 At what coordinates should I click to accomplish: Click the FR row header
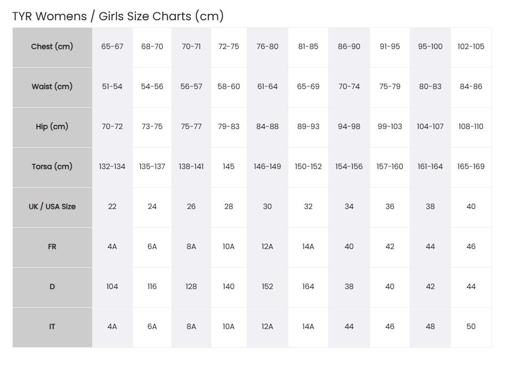click(52, 246)
